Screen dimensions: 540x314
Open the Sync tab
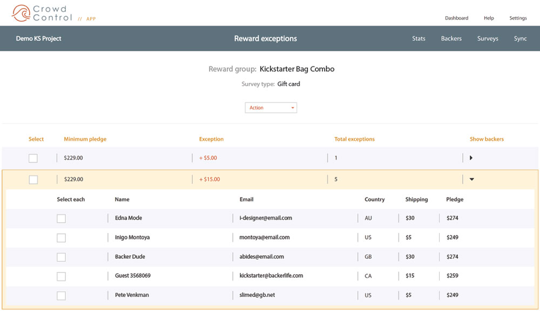point(520,38)
